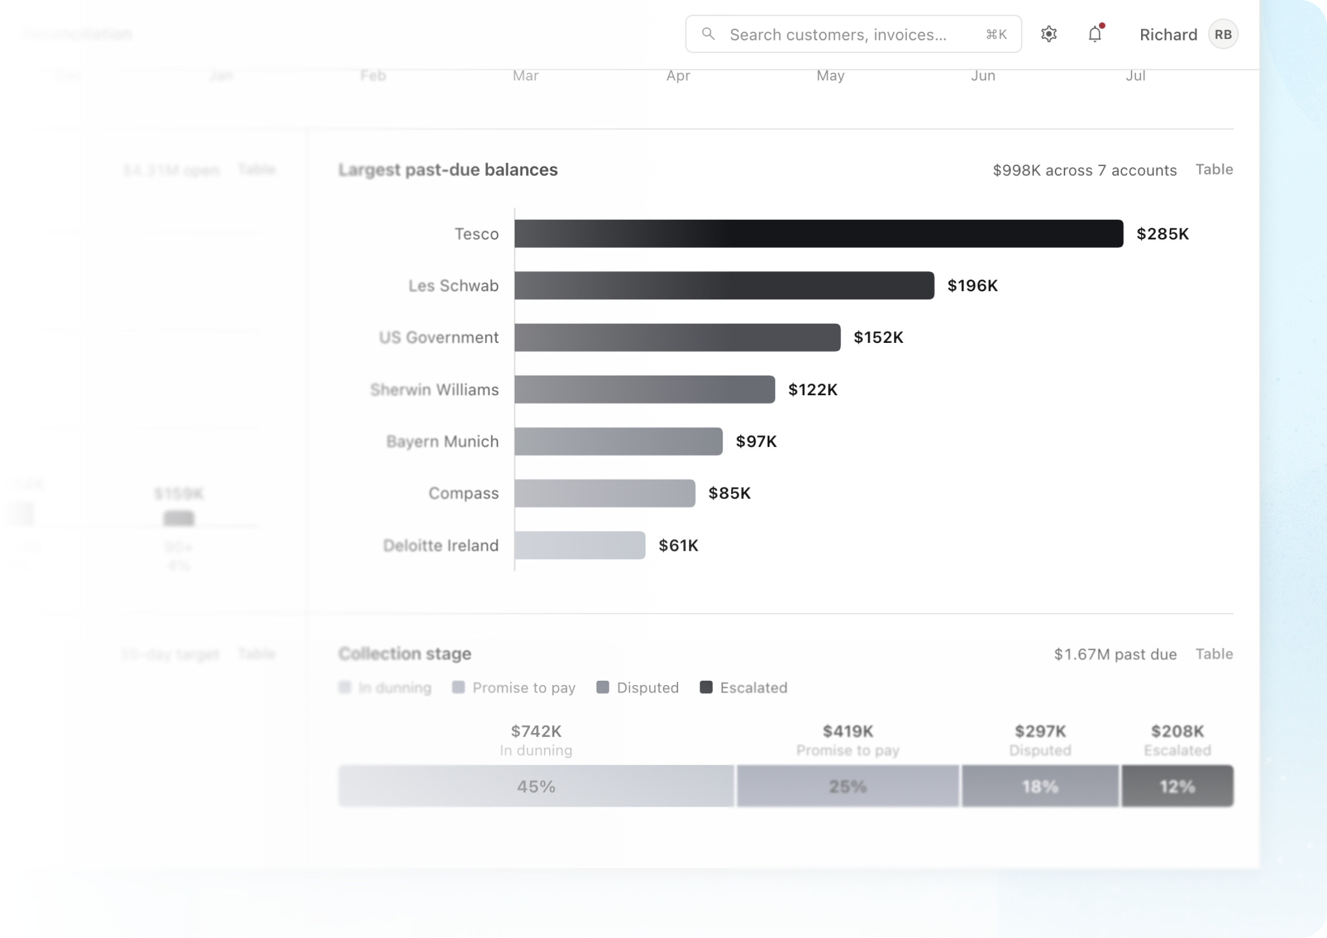Click the Jul axis label
1327x938 pixels.
(1135, 75)
